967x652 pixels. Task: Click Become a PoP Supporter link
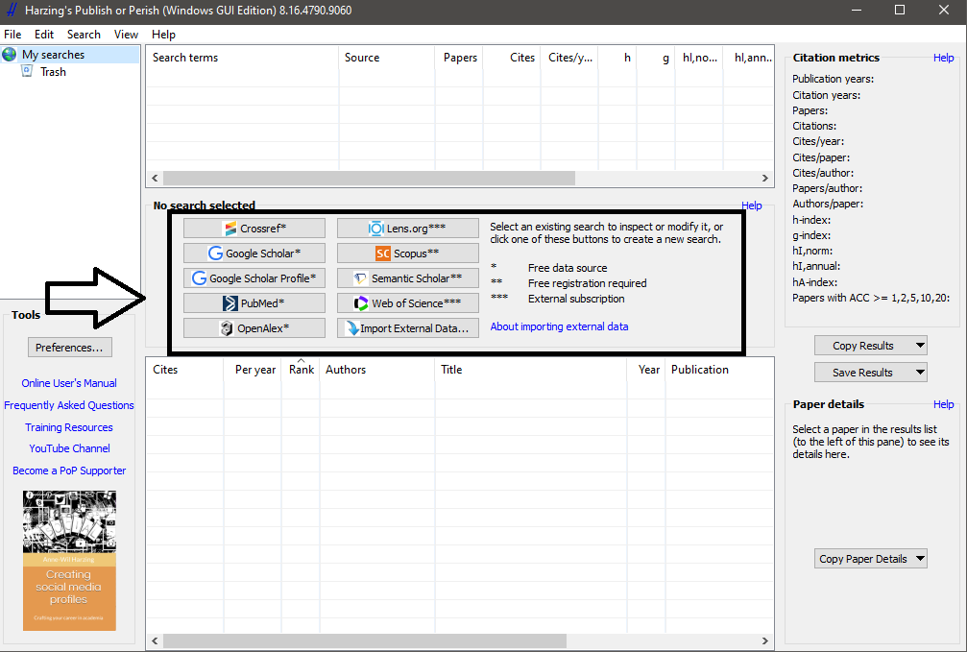(x=69, y=471)
